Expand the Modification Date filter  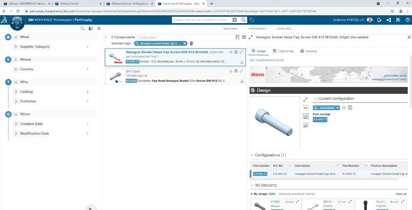pyautogui.click(x=15, y=133)
